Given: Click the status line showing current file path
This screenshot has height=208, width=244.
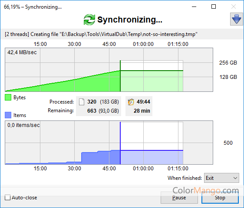Looking at the screenshot, I should point(101,34).
